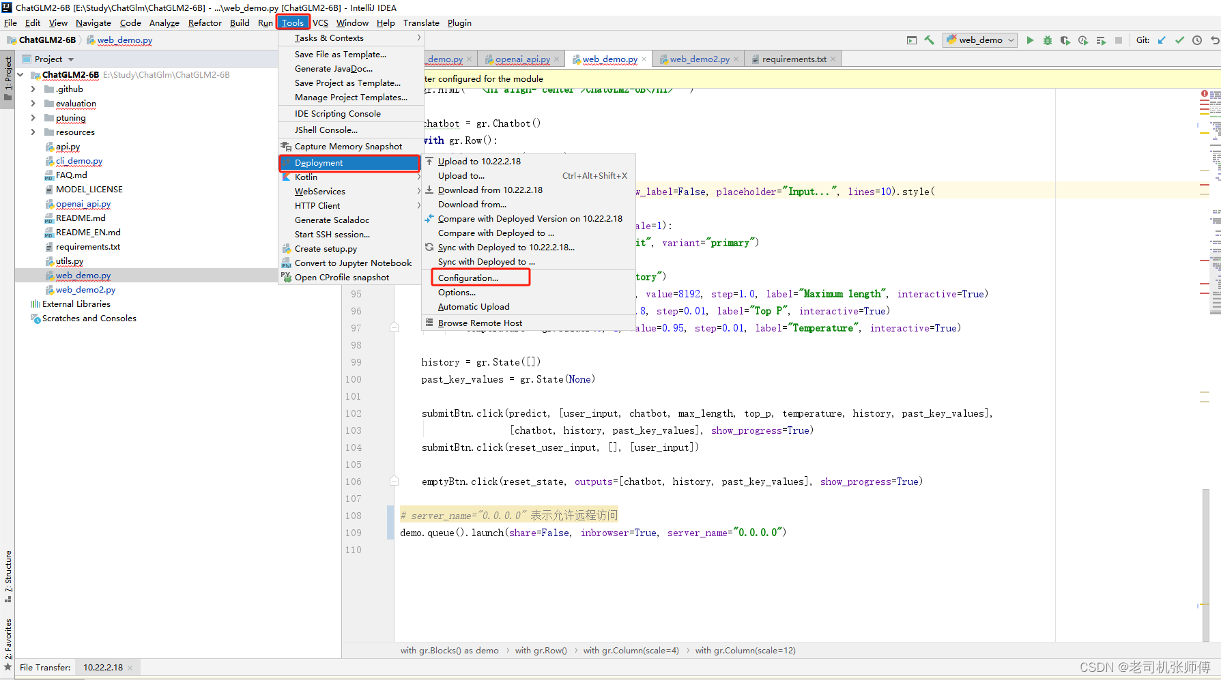Close the 10.22.2.18 File Transfer tab
This screenshot has height=680, width=1221.
[130, 668]
